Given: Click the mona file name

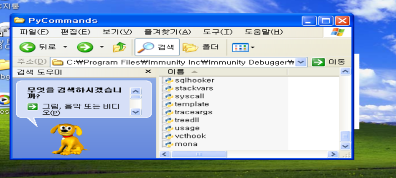Looking at the screenshot, I should pos(186,144).
